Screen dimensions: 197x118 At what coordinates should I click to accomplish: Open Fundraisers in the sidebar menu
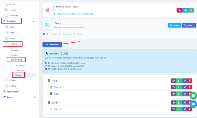[21, 70]
